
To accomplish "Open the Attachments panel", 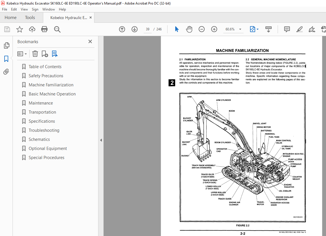I will [x=6, y=72].
